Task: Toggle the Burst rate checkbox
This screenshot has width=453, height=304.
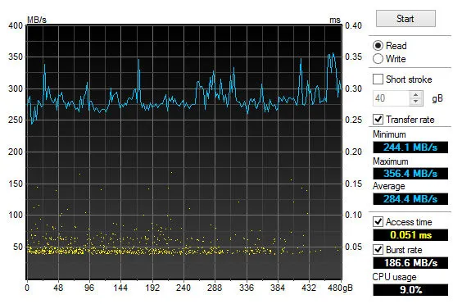Action: (378, 249)
